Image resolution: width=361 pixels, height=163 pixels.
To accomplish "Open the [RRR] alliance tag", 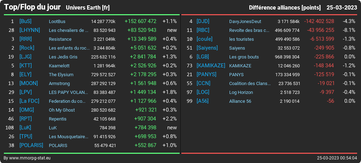I will click(26, 39).
